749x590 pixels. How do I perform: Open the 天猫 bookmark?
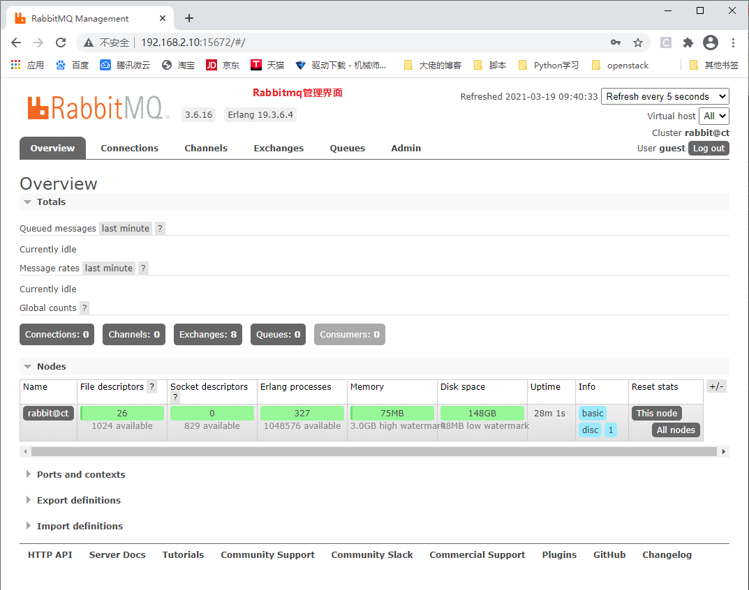(x=267, y=65)
